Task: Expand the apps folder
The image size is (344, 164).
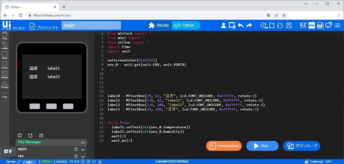Action: pos(83,150)
